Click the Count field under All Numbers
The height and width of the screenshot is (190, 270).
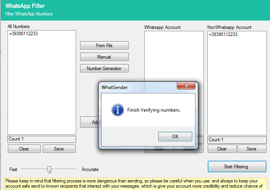click(x=42, y=139)
